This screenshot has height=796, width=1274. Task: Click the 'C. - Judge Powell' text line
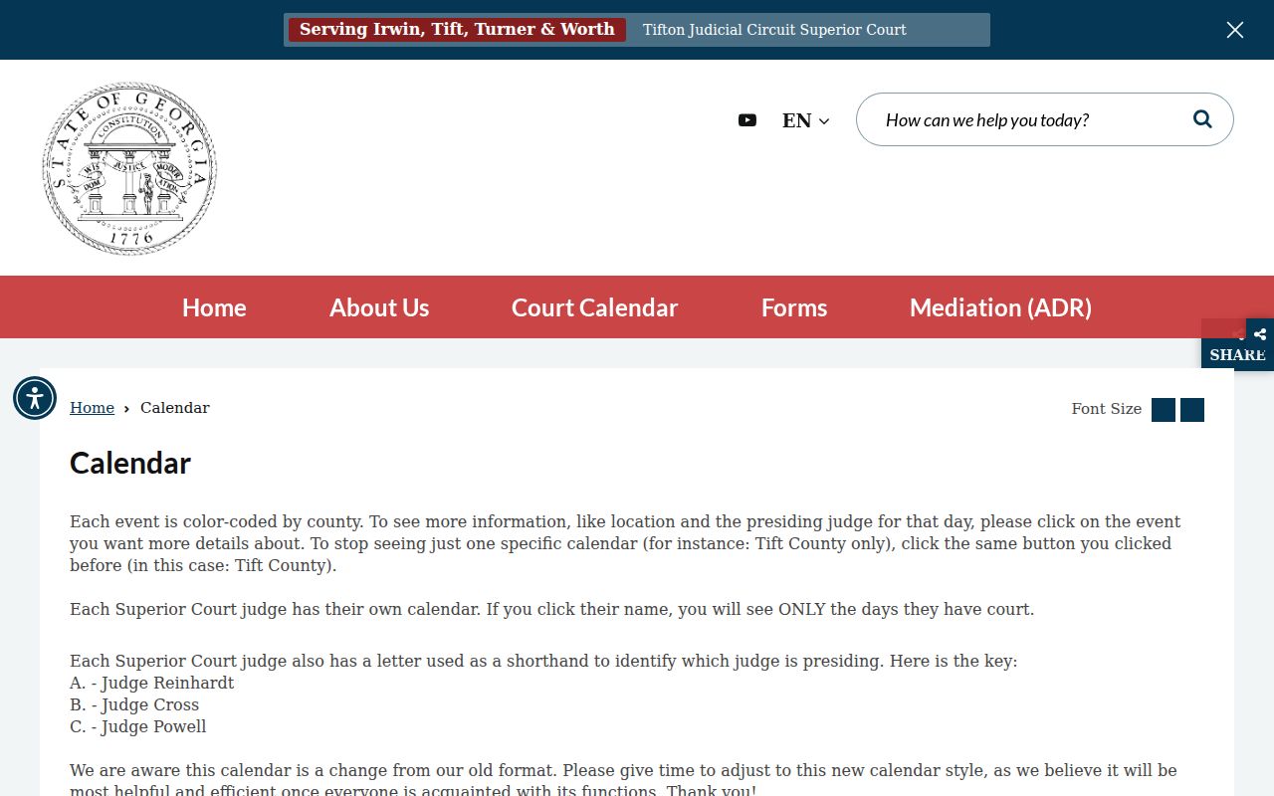[x=138, y=726]
